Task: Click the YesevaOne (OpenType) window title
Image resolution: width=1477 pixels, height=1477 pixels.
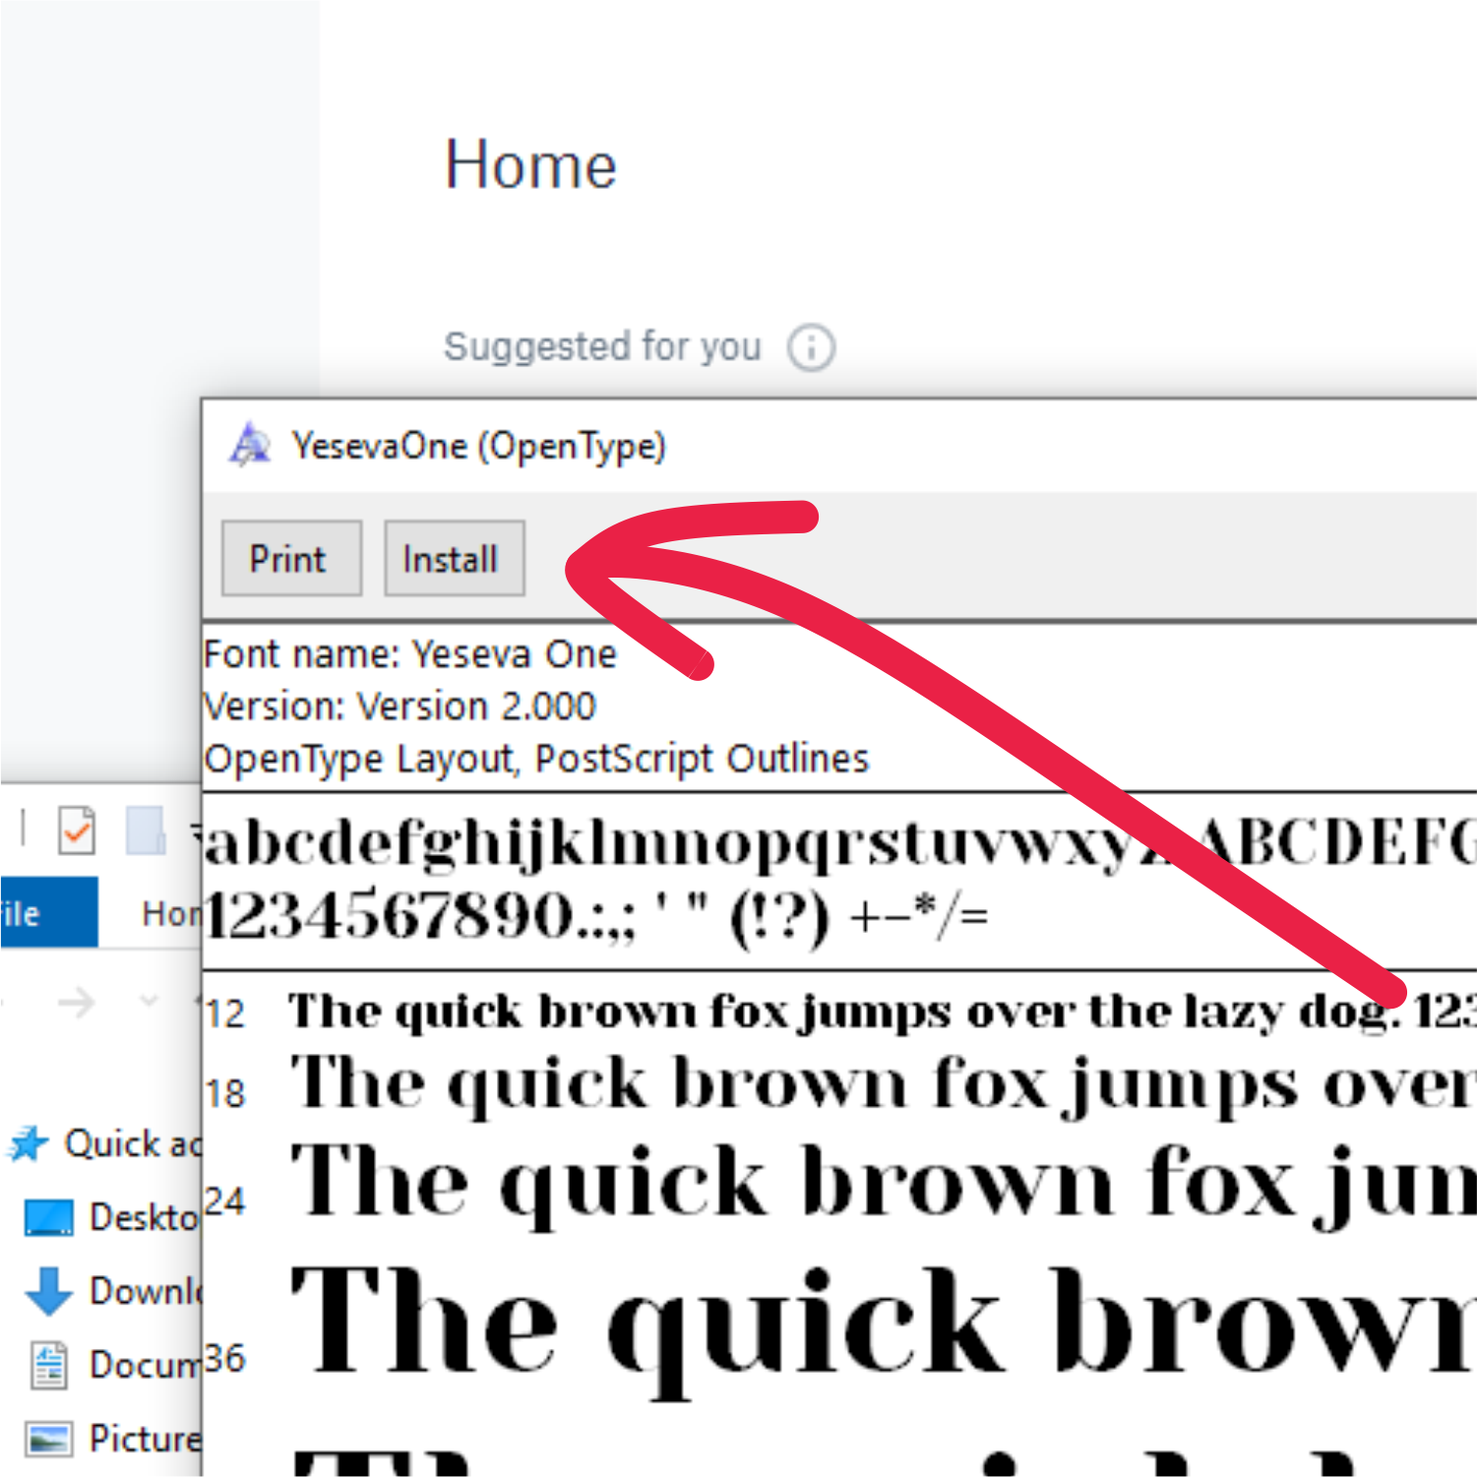Action: click(479, 446)
